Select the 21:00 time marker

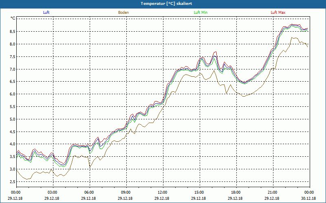273,192
